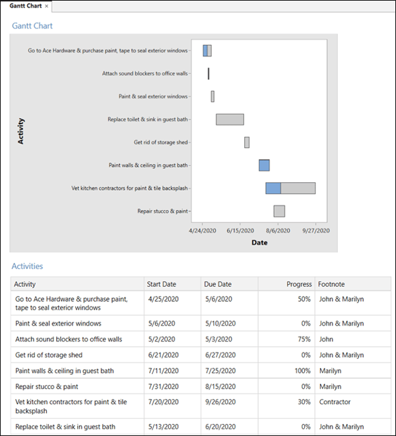
Task: Select the Repair stucco & paint chart bar
Action: click(279, 211)
